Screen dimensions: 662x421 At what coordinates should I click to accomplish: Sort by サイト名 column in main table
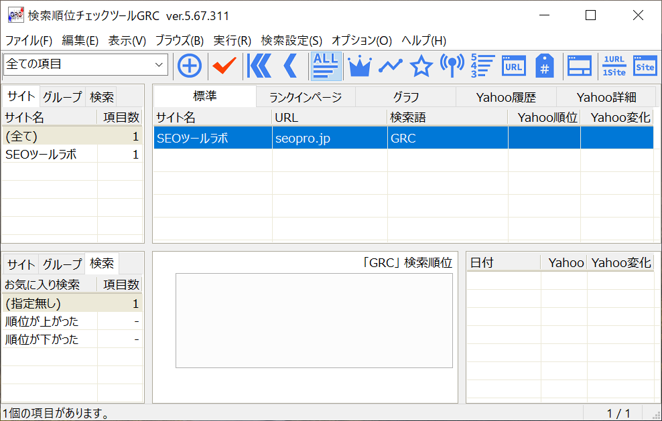point(213,117)
